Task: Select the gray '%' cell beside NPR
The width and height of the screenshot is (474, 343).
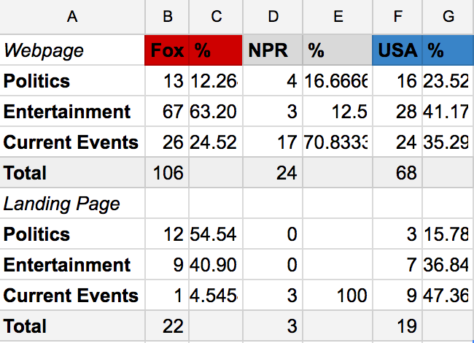Action: pos(338,50)
